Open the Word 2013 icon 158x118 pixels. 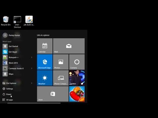click(x=5, y=63)
